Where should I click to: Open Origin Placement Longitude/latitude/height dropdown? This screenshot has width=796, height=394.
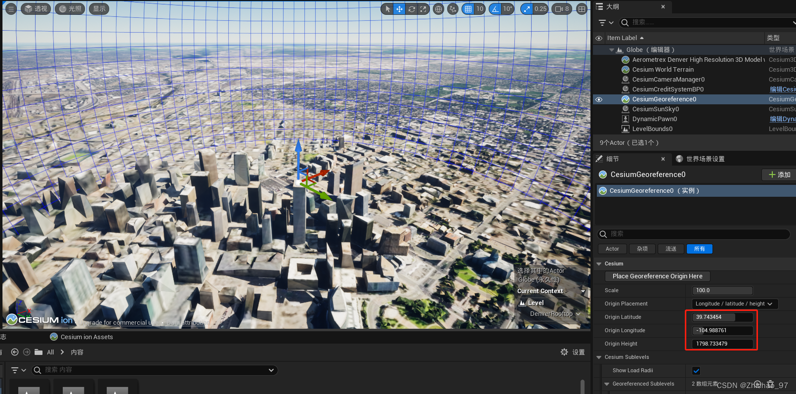(x=735, y=304)
